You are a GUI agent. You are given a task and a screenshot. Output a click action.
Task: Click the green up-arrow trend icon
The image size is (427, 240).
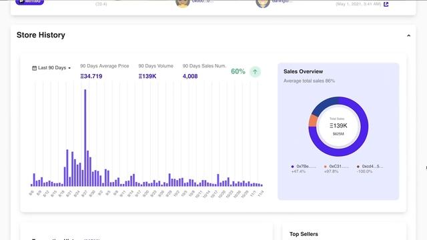[x=255, y=72]
